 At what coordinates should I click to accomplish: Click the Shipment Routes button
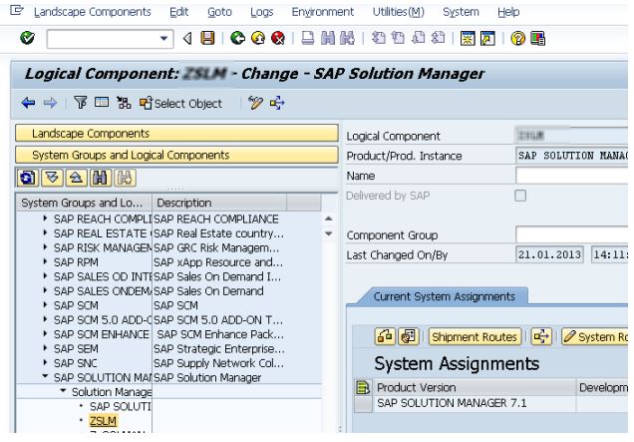(x=475, y=337)
